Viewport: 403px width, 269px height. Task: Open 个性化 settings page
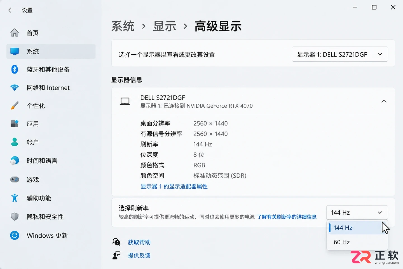point(51,106)
